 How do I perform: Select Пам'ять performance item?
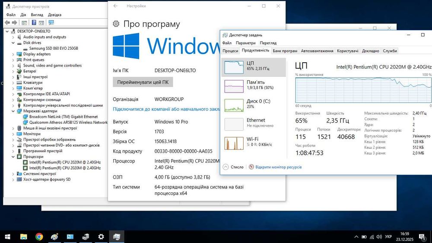[254, 86]
